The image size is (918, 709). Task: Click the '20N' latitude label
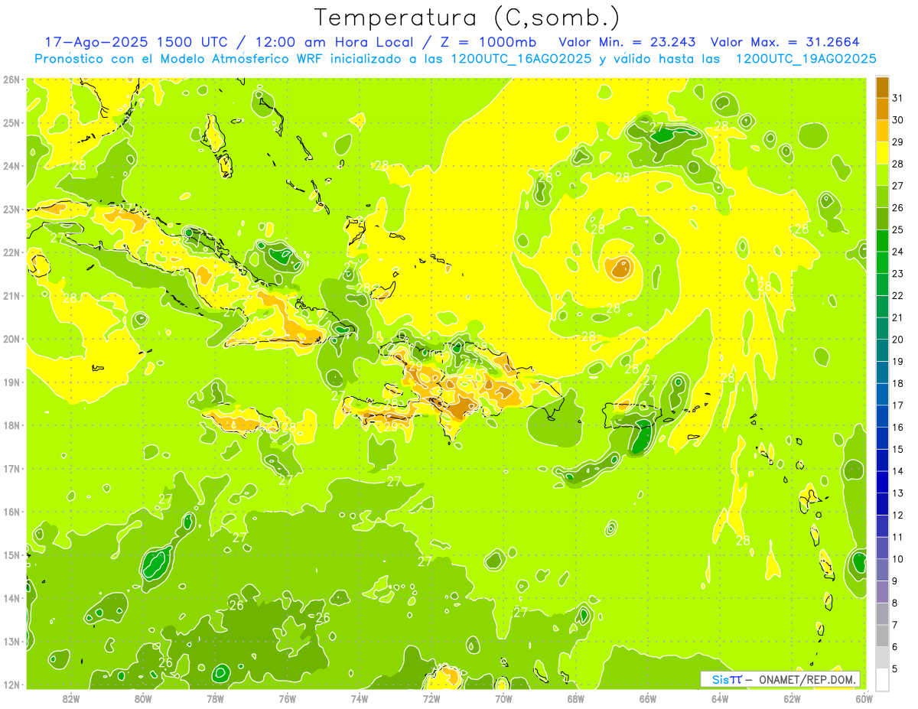click(11, 339)
